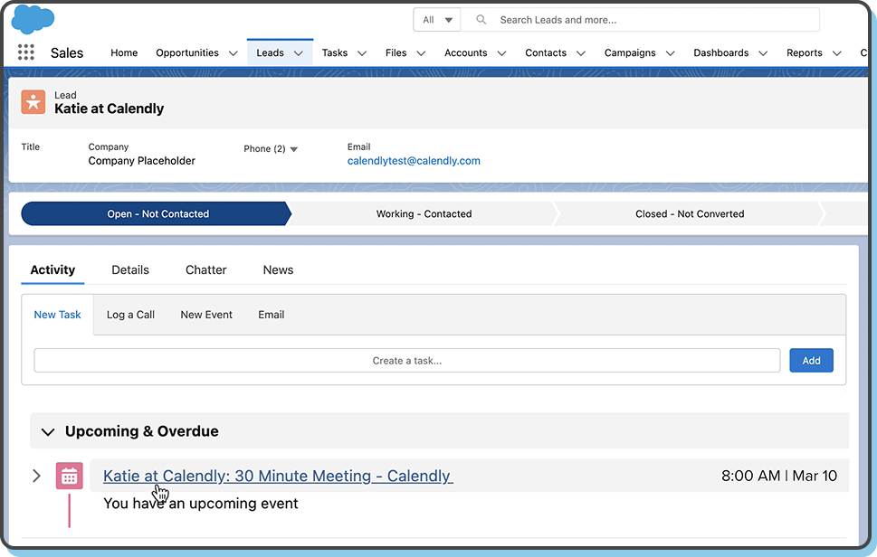Screen dimensions: 877x557
Task: Click the pink calendar event icon
Action: coord(70,476)
